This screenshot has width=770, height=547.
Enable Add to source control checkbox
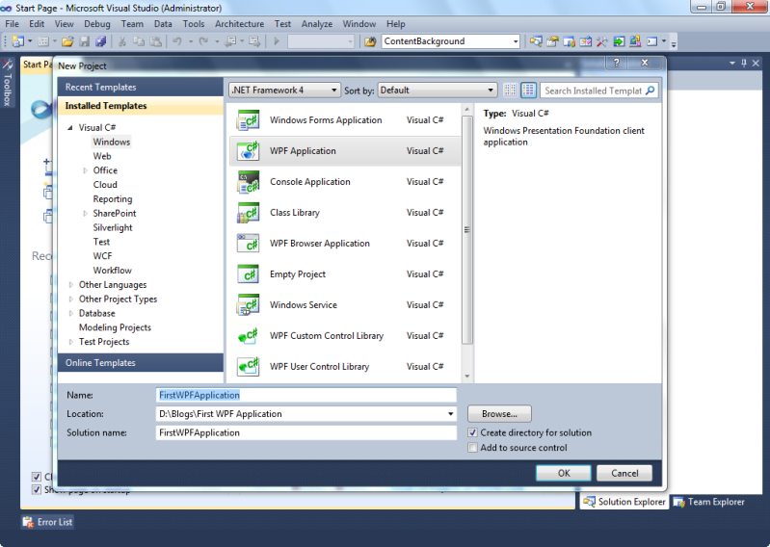472,448
